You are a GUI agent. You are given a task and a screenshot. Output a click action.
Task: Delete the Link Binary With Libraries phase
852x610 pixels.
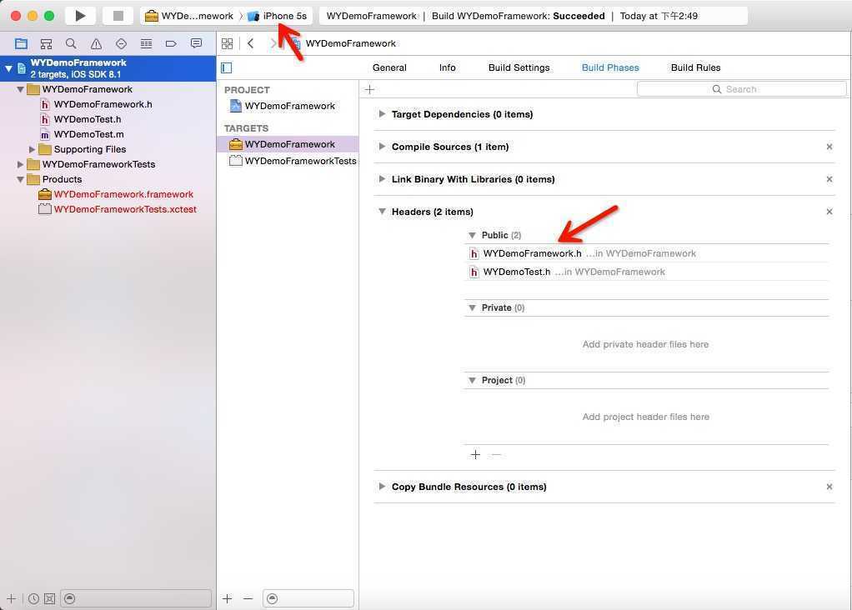829,179
